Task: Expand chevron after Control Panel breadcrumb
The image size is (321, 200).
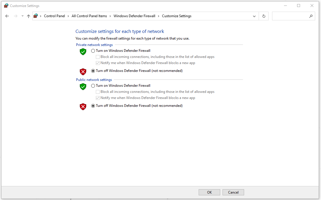Action: pos(68,16)
